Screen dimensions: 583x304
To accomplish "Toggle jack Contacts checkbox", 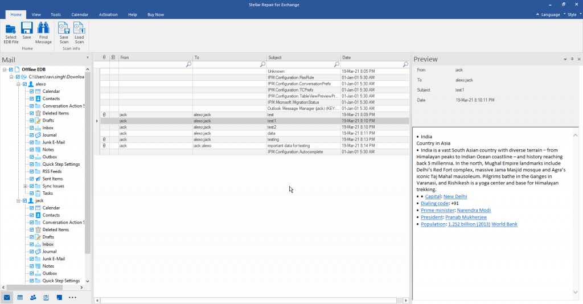I will 32,215.
